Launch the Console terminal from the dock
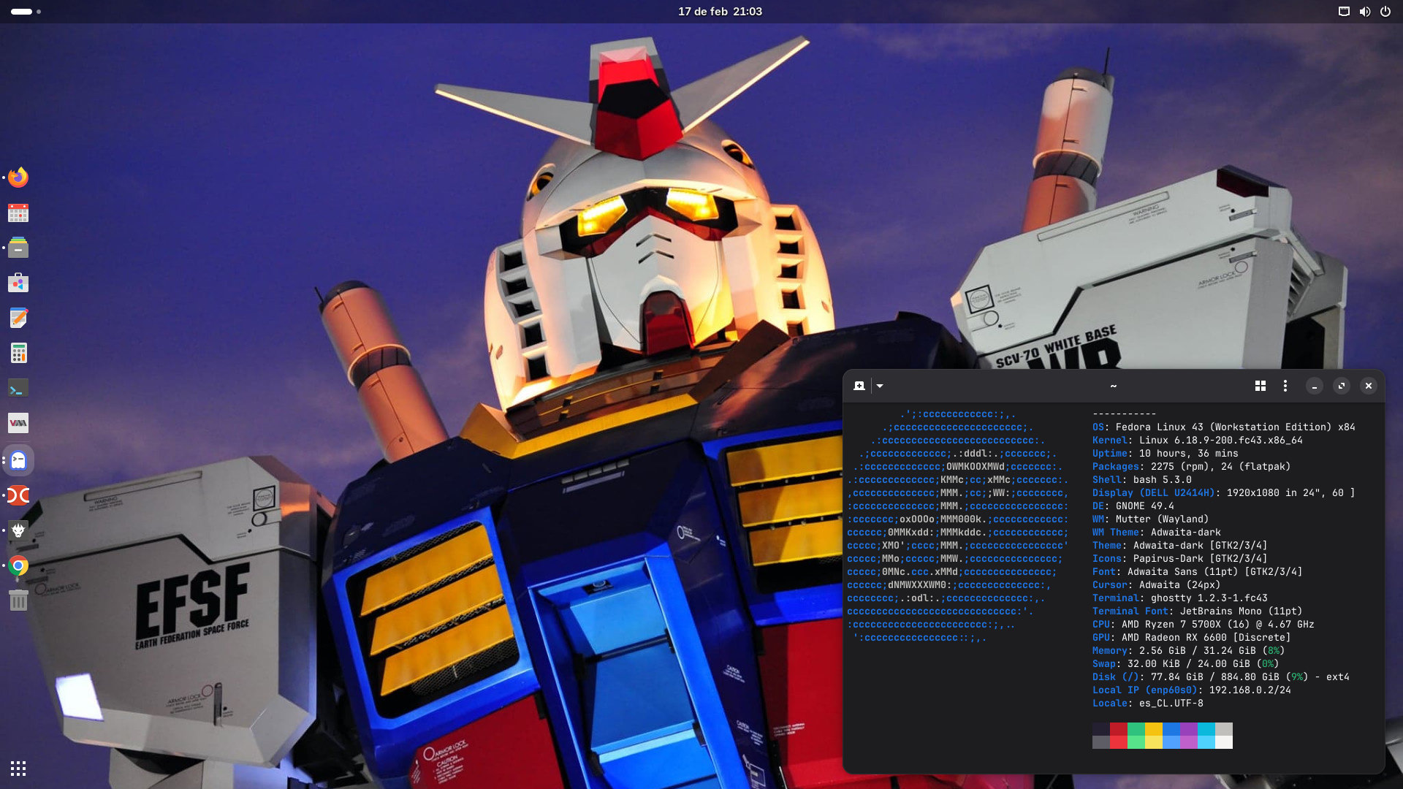Viewport: 1403px width, 789px height. point(18,388)
